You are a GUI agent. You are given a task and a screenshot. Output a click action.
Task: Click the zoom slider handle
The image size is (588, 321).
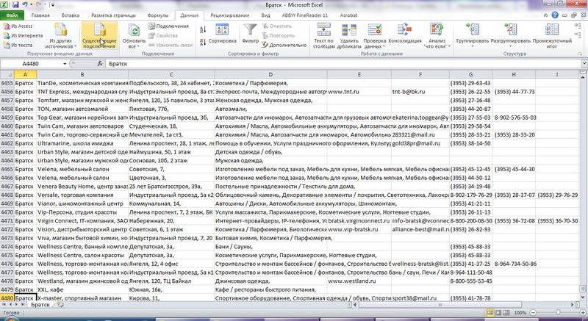point(559,312)
